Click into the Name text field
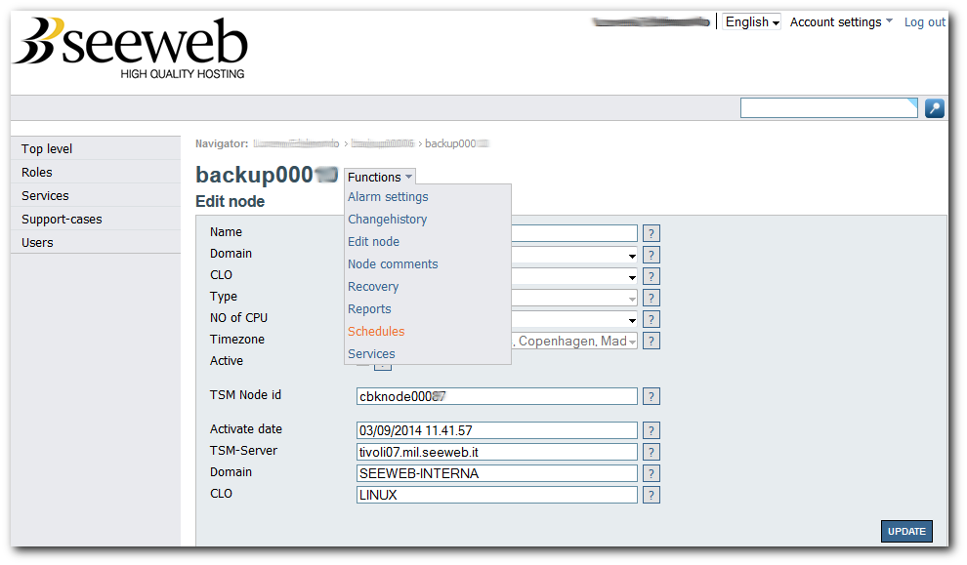Viewport: 967px width, 565px height. (x=574, y=233)
